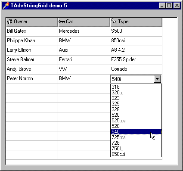Select 320td from the dropdown list

coord(136,93)
